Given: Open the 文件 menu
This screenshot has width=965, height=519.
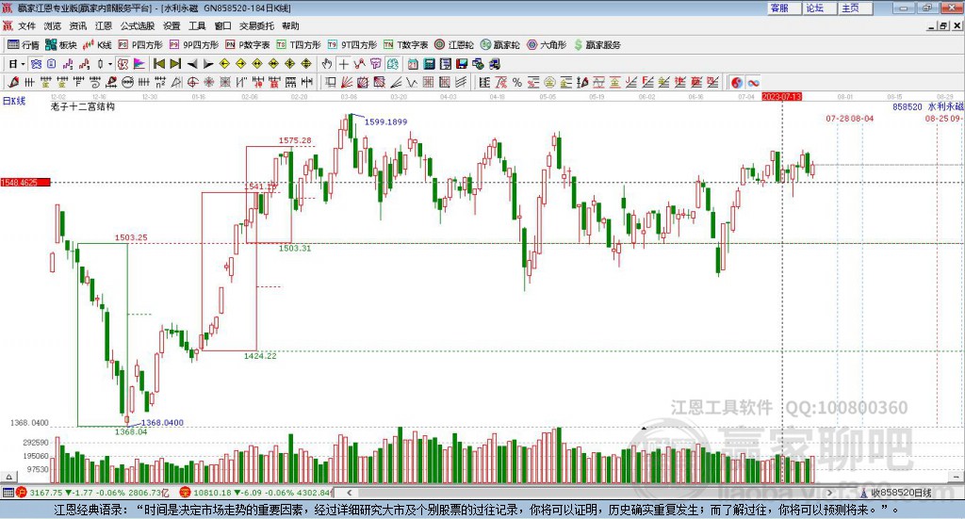Looking at the screenshot, I should 27,25.
